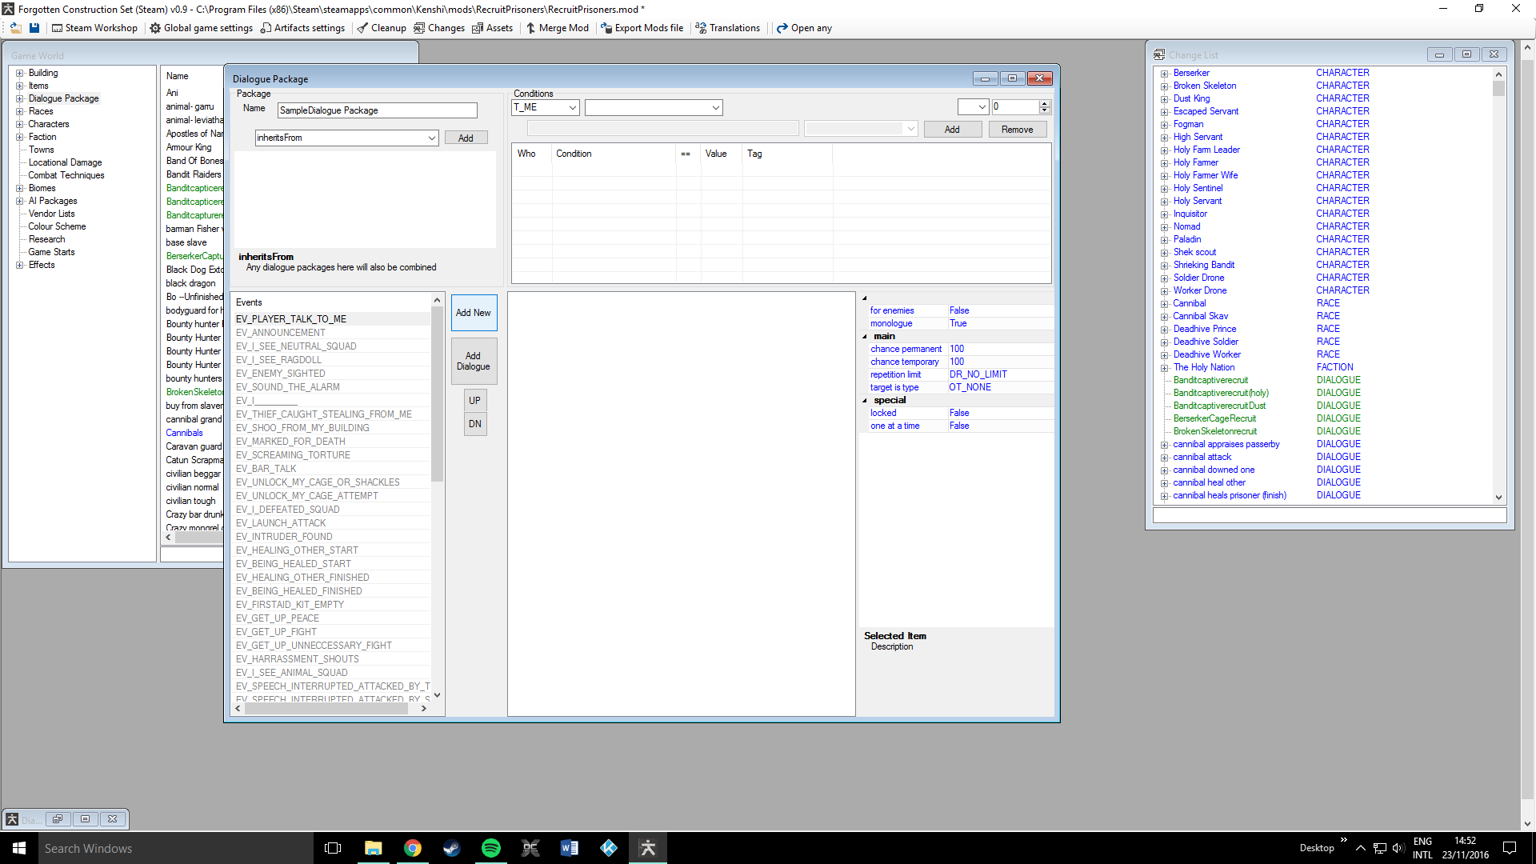The image size is (1536, 864).
Task: Click the Cleanup broom tool
Action: coord(382,28)
